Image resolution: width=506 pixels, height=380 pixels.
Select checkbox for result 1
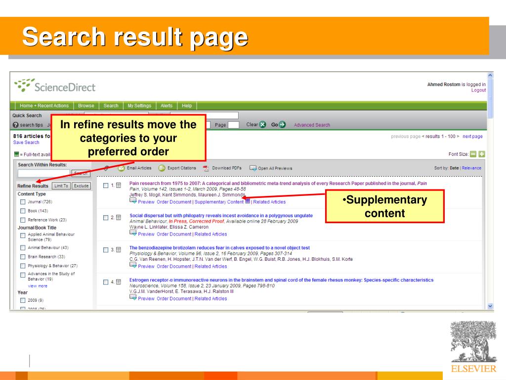click(x=106, y=186)
